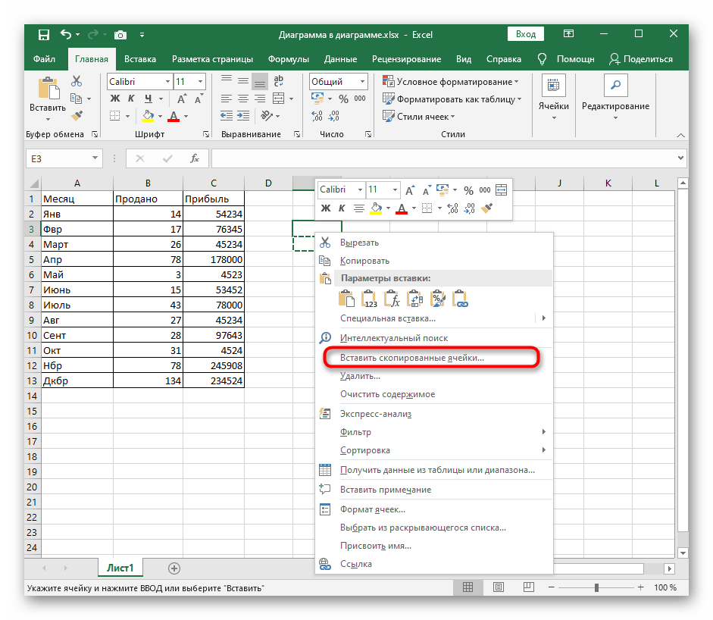The width and height of the screenshot is (713, 620).
Task: Click Paste Link icon in paste options
Action: (459, 299)
